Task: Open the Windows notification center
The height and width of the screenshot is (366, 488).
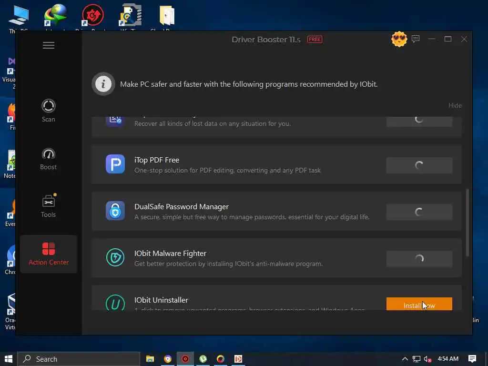Action: (x=472, y=359)
